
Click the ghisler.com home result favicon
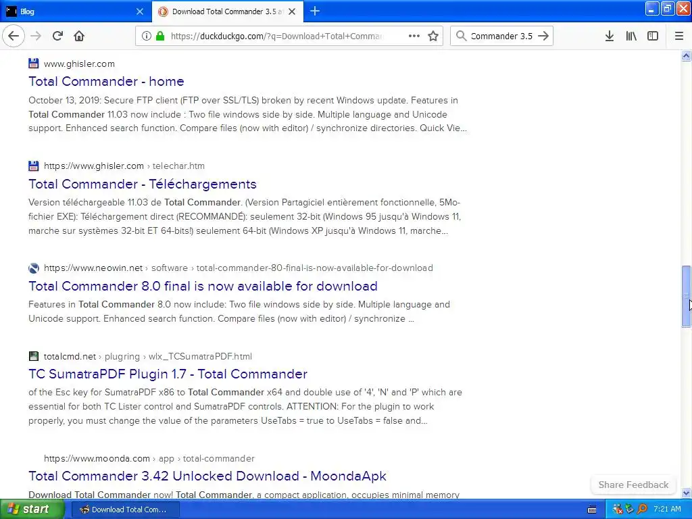pyautogui.click(x=34, y=64)
